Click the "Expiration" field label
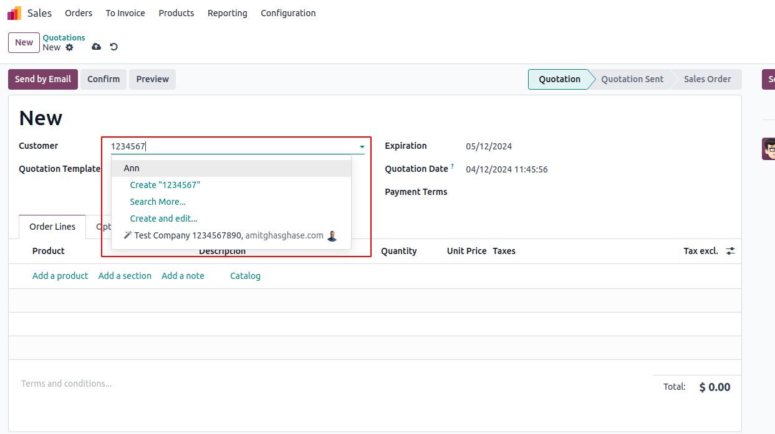Viewport: 775px width, 434px height. (x=406, y=146)
